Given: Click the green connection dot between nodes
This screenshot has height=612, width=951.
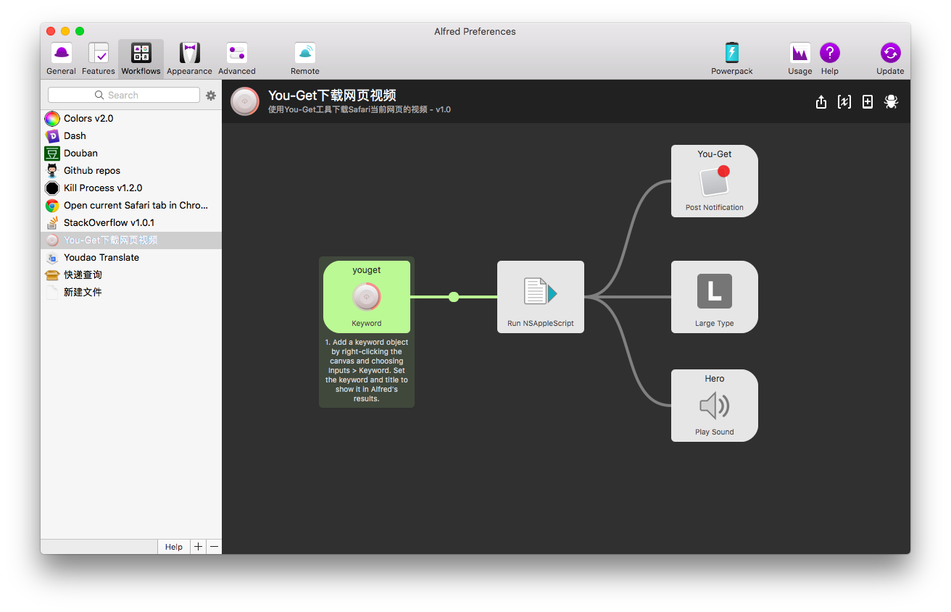Looking at the screenshot, I should click(x=454, y=297).
